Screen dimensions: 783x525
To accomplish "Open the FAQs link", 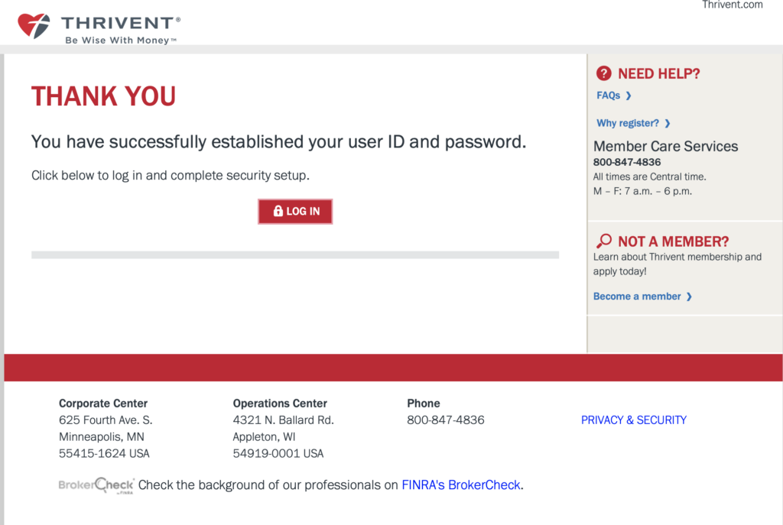I will click(608, 96).
